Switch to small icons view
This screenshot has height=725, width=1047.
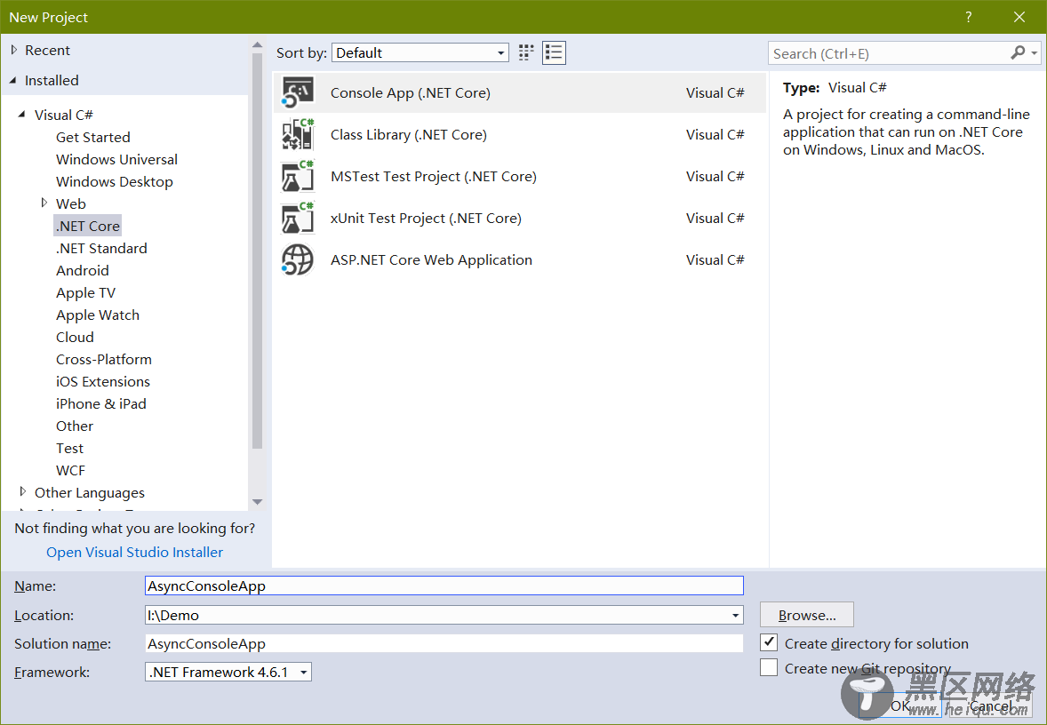tap(526, 52)
